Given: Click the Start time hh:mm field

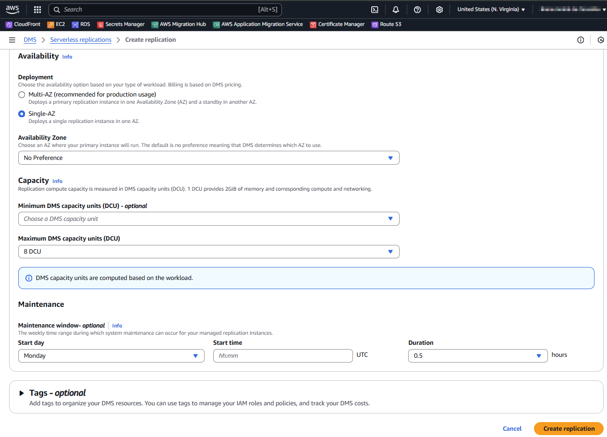Looking at the screenshot, I should point(283,356).
